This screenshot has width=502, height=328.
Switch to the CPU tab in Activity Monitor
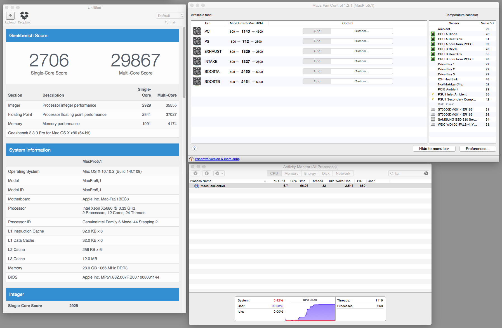tap(274, 173)
